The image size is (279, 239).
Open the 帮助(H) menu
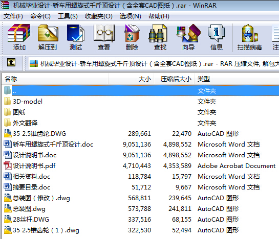pos(159,16)
